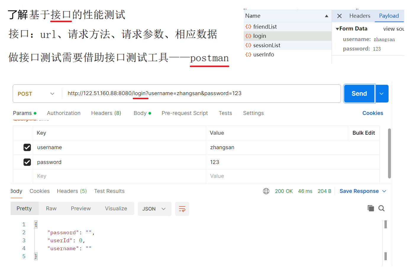414x275 pixels.
Task: Select the friendList network request
Action: [287, 27]
